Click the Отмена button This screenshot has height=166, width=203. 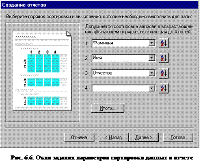79,138
